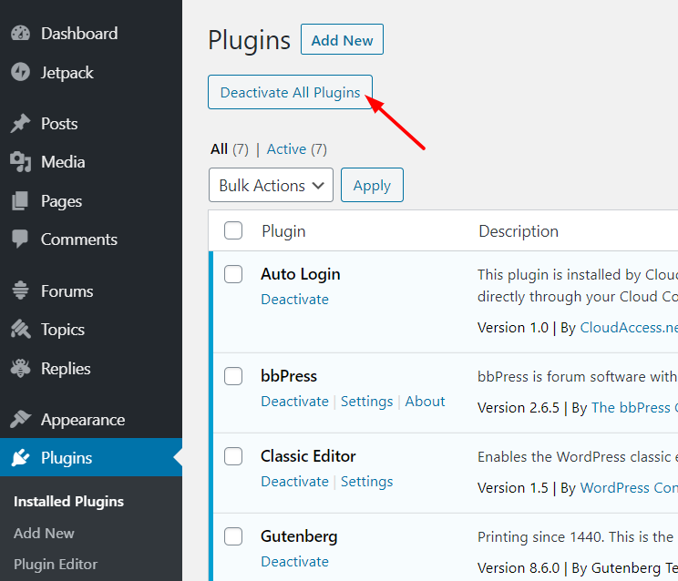Select the bbPress plugin checkbox
This screenshot has height=581, width=678.
tap(233, 376)
